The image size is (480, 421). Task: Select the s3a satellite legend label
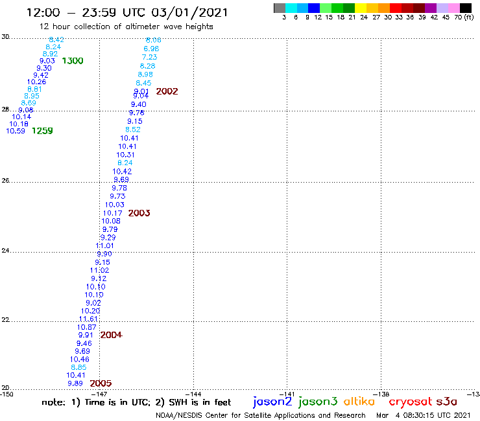coord(447,402)
